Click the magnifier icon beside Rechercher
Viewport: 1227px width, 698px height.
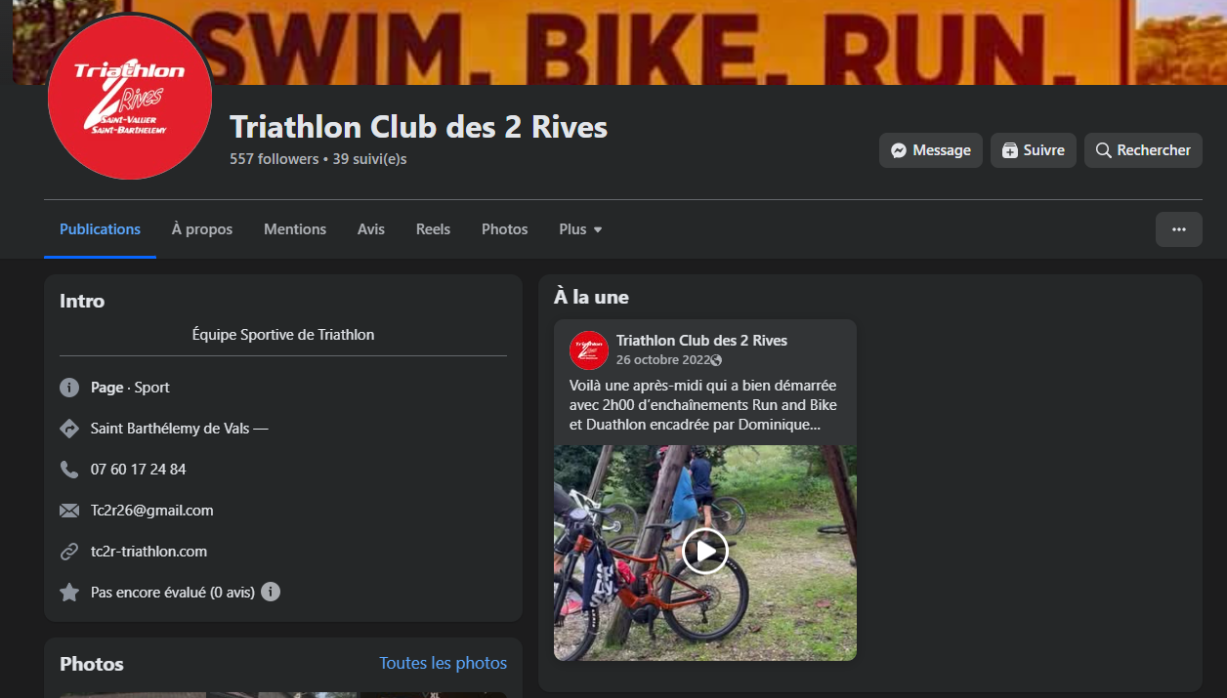click(1104, 150)
